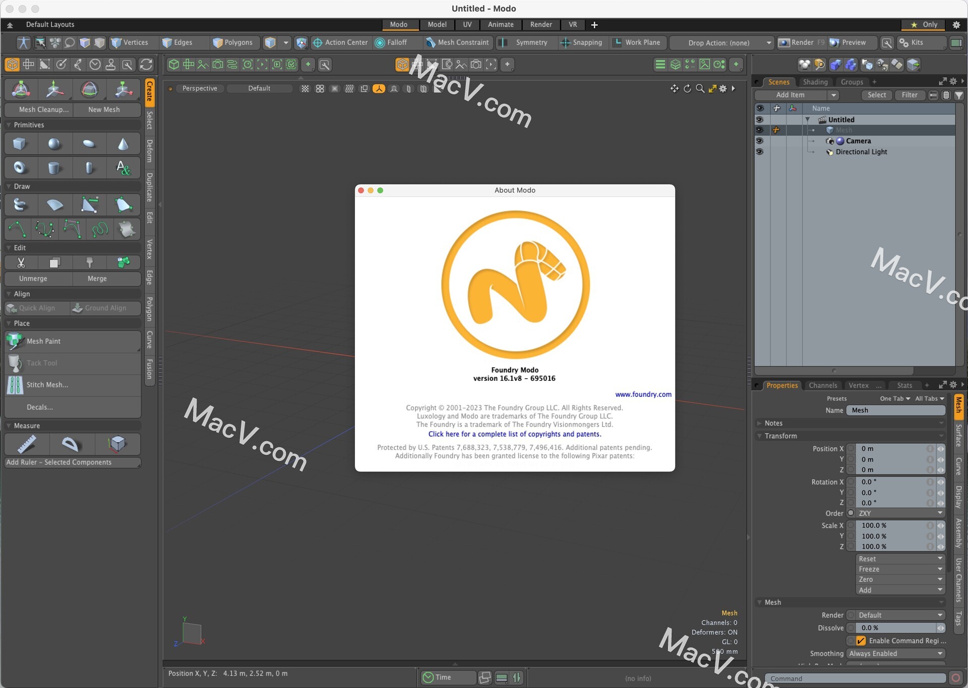Expand the Mesh properties section
968x688 pixels.
[762, 602]
